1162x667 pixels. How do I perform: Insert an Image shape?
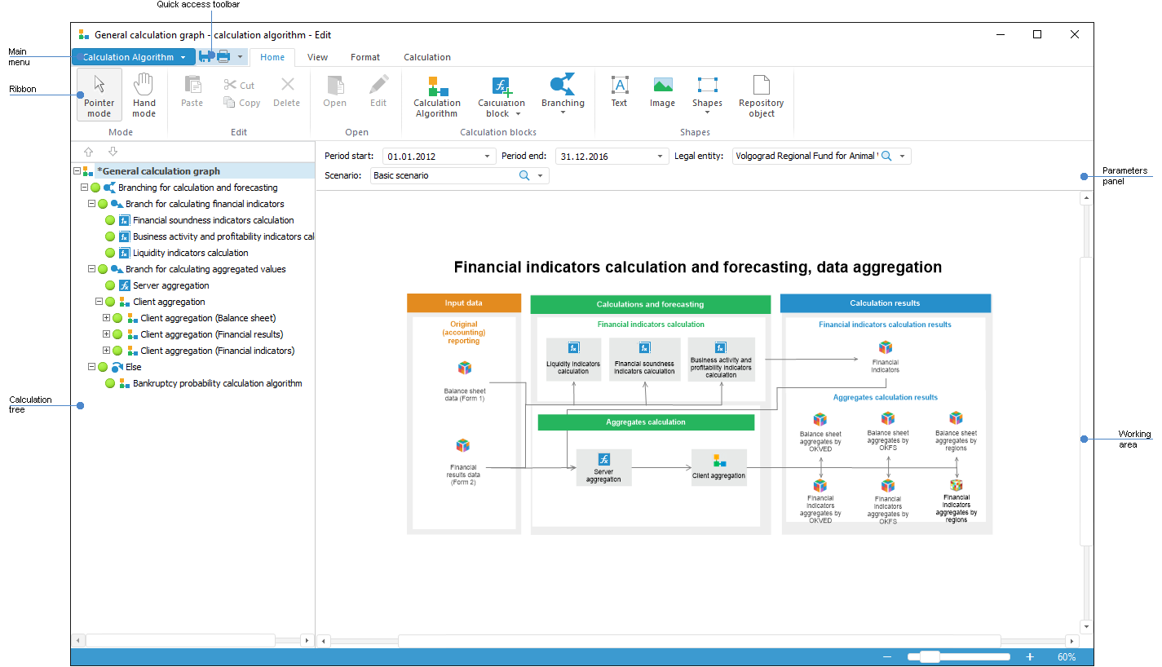click(x=662, y=91)
